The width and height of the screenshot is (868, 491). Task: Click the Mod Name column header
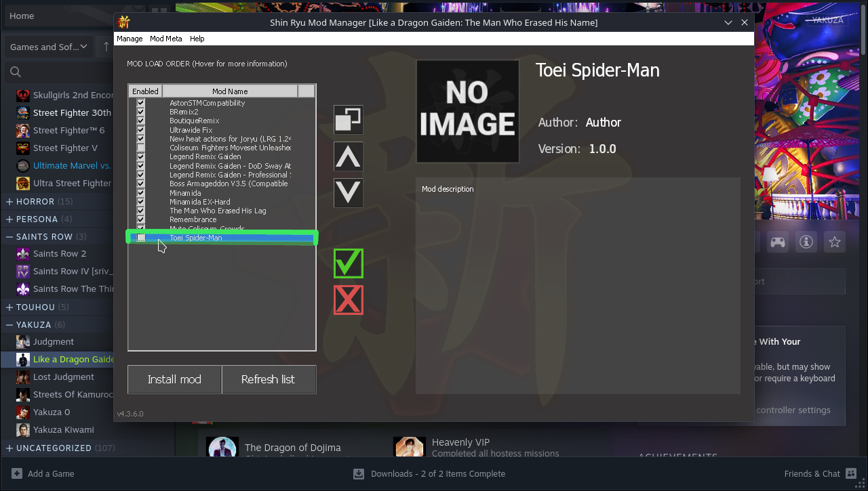[x=230, y=91]
